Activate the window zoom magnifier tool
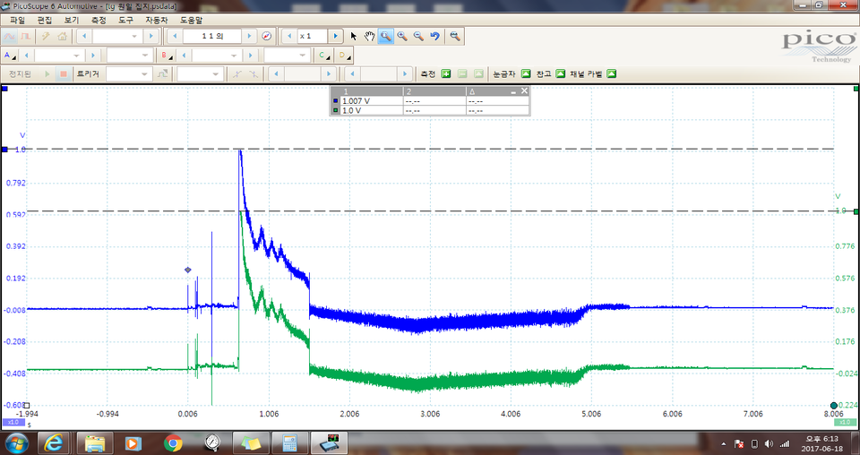Image resolution: width=860 pixels, height=455 pixels. (385, 36)
